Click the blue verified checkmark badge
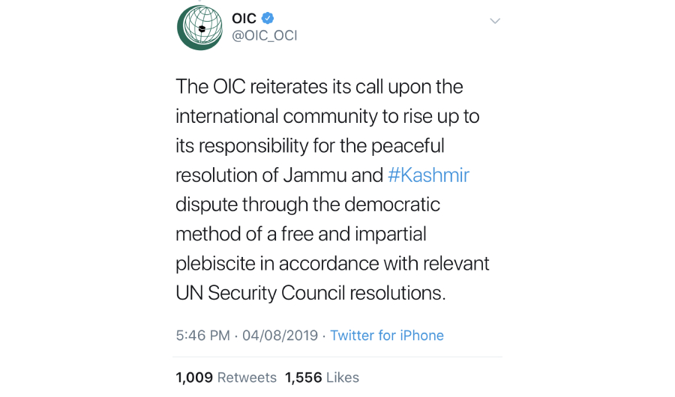The width and height of the screenshot is (675, 397). point(268,18)
